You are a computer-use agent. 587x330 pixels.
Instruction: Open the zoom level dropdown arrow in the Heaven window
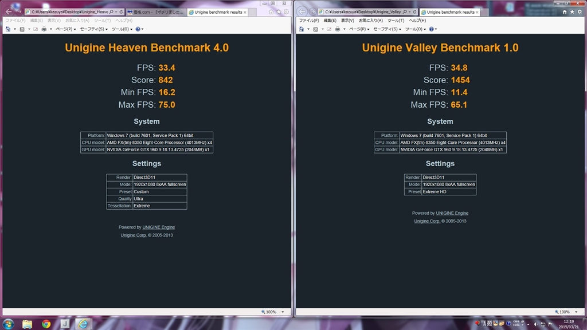point(283,312)
